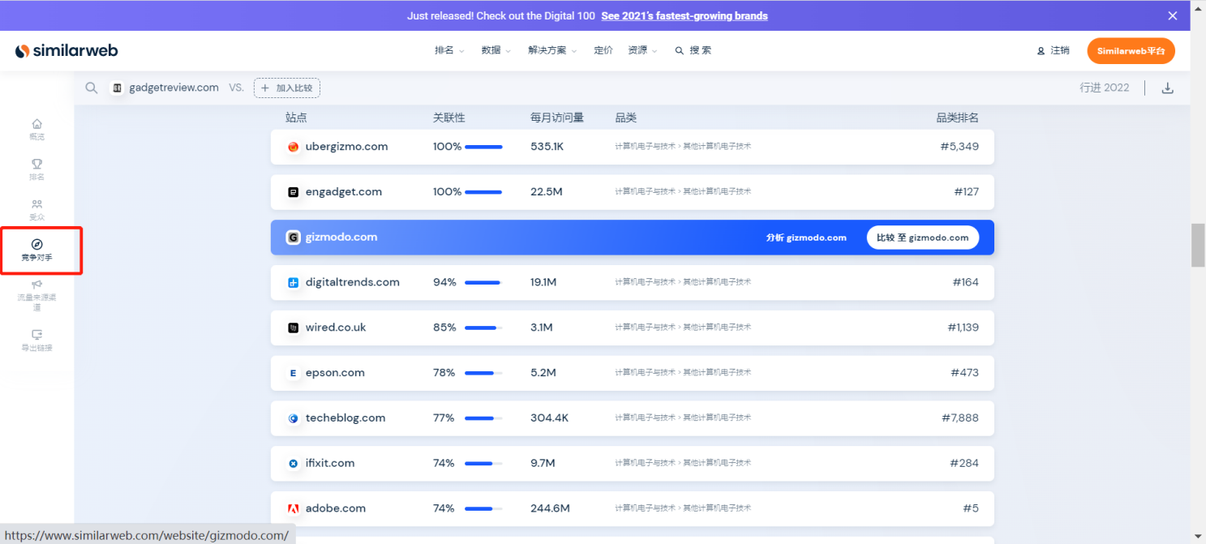Click the 品类 column header
Viewport: 1206px width, 544px height.
click(x=625, y=118)
